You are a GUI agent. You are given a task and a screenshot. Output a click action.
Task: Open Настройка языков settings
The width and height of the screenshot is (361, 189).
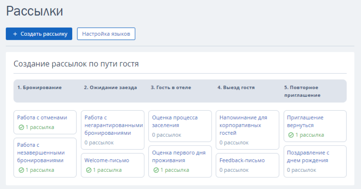[x=106, y=34]
